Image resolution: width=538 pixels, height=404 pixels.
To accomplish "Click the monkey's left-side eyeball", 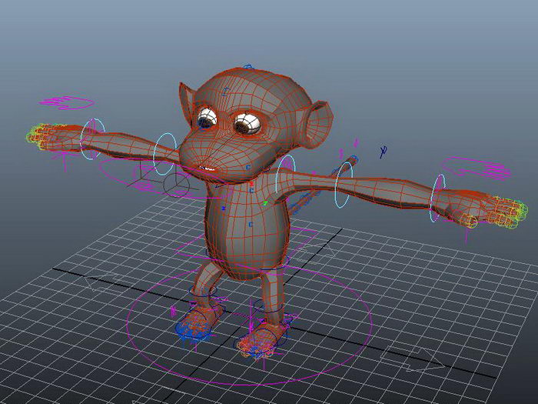I will (207, 119).
